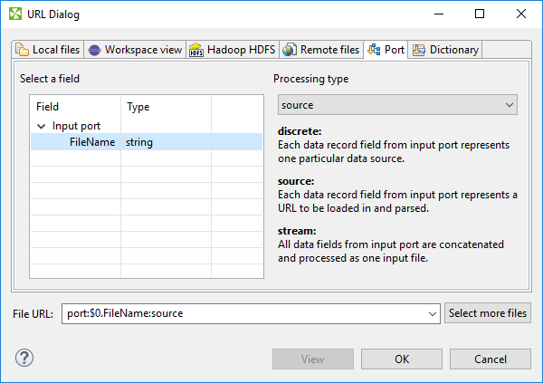Select the FileName field row

click(x=92, y=142)
